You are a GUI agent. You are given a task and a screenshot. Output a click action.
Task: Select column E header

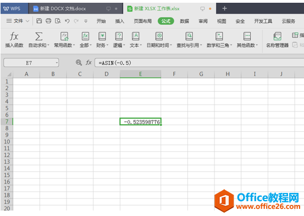[x=140, y=74]
